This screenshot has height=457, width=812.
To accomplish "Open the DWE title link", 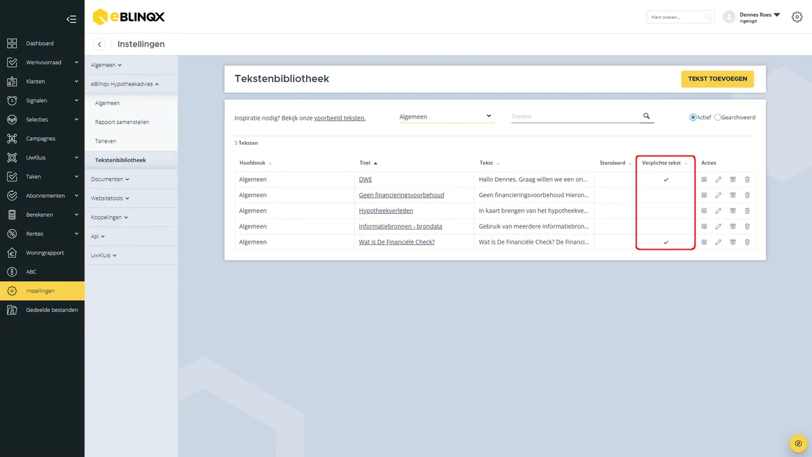I will click(365, 179).
